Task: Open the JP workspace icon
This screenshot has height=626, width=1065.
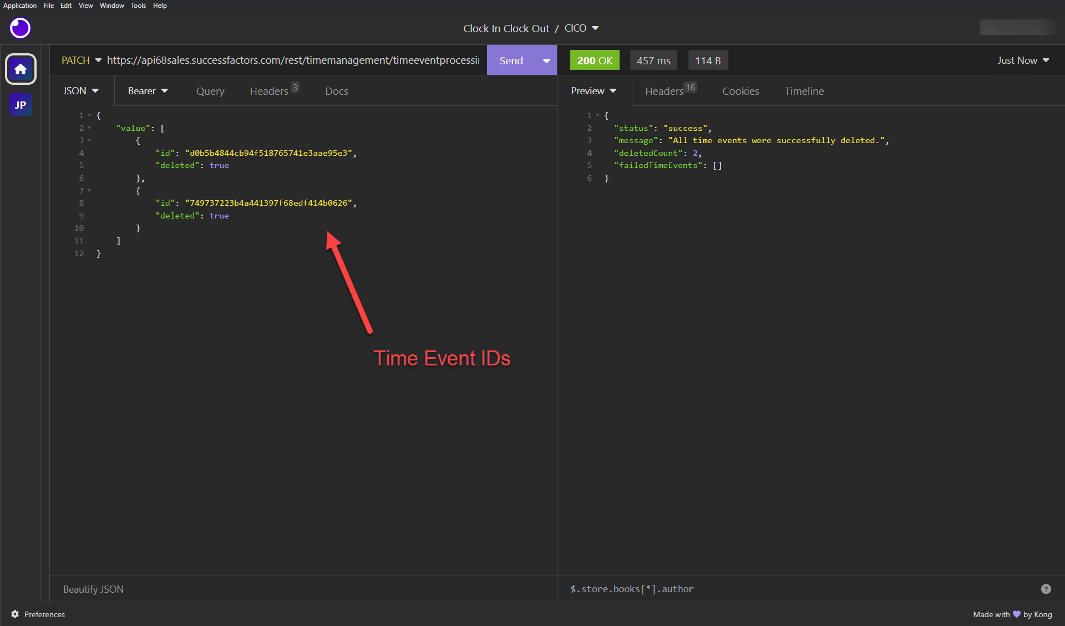Action: (21, 105)
